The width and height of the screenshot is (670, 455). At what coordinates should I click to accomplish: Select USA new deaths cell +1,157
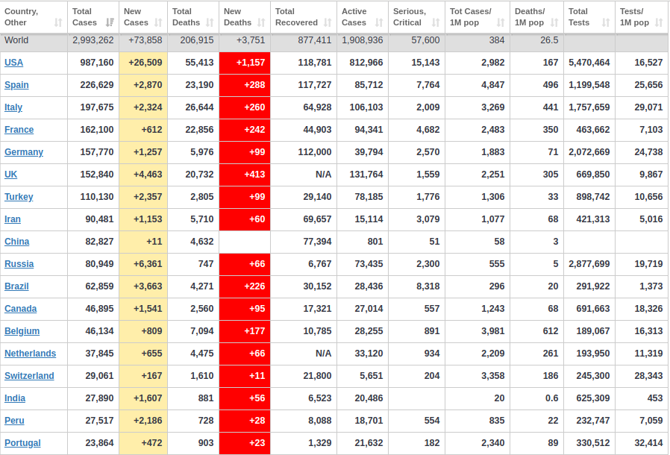click(x=245, y=63)
